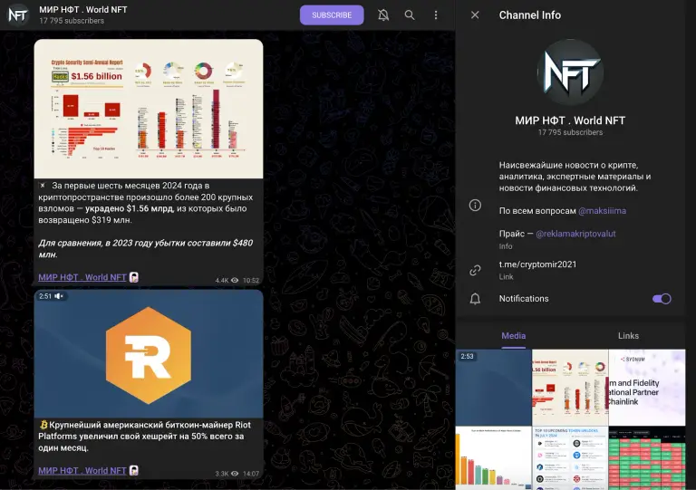Click the Notifications bell icon
Image resolution: width=696 pixels, height=490 pixels.
(475, 298)
